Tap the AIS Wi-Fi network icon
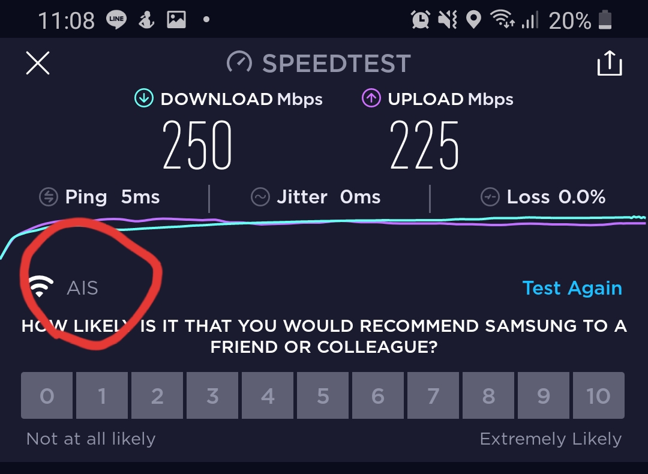The image size is (648, 474). click(41, 286)
